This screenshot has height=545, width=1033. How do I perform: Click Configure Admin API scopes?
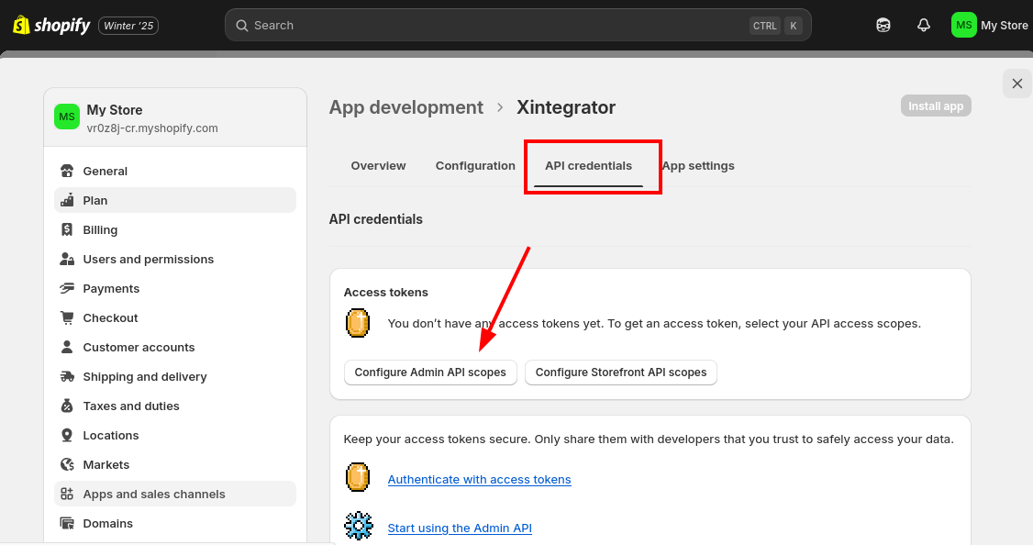click(x=430, y=373)
